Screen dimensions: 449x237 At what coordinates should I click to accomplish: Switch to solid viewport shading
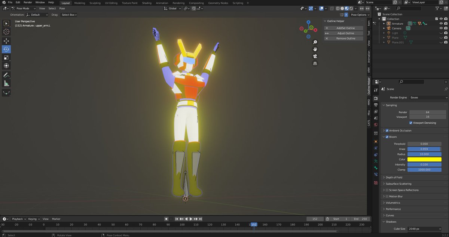342,8
